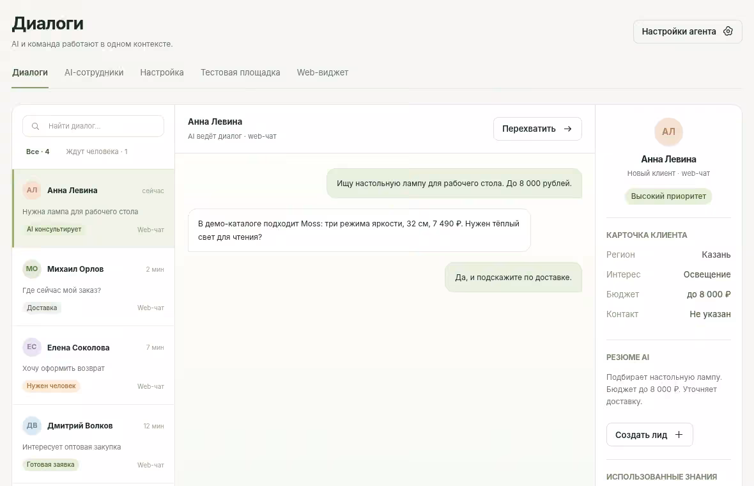Click the 'Не указан' contact value
The image size is (754, 486).
(711, 314)
